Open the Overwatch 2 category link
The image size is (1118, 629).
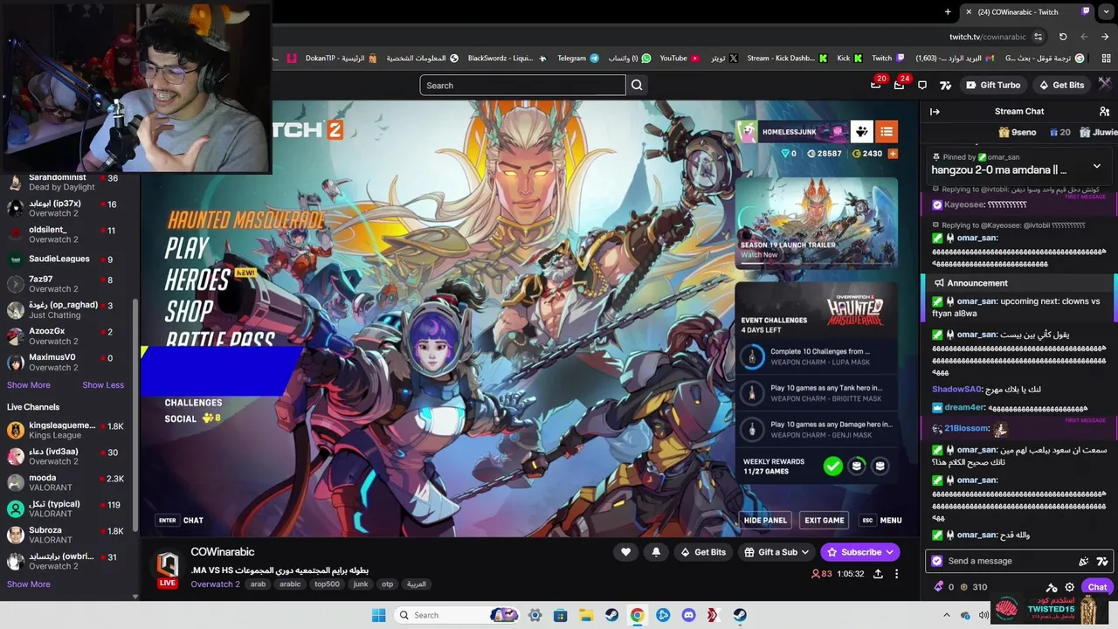215,584
